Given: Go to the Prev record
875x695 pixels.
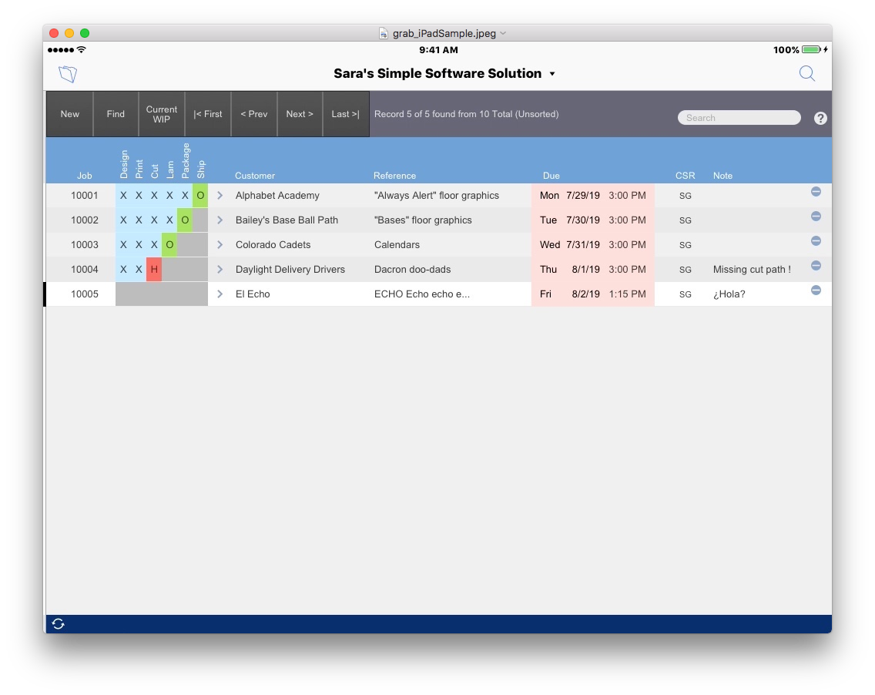Looking at the screenshot, I should pos(254,114).
